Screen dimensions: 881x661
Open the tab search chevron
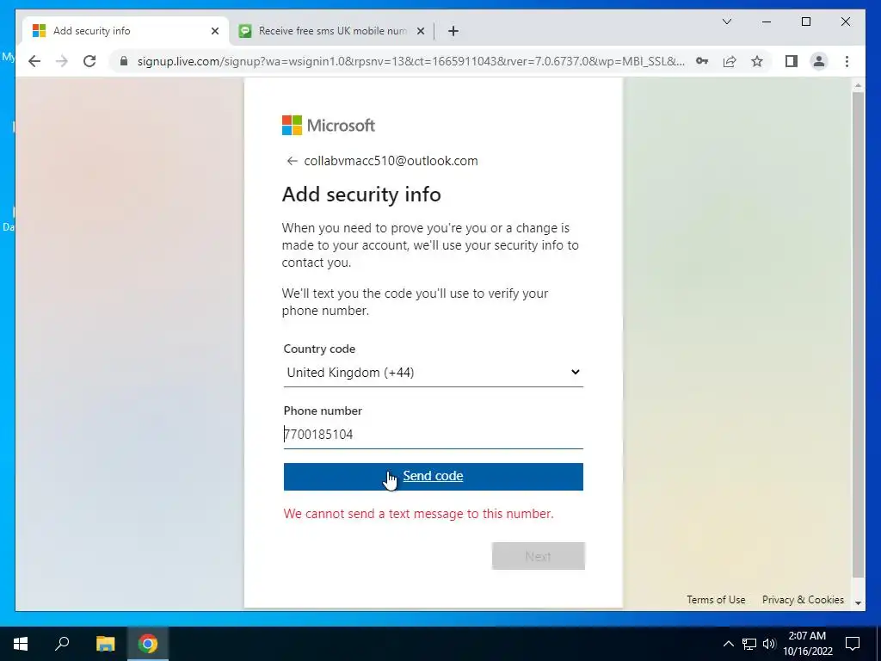tap(726, 22)
